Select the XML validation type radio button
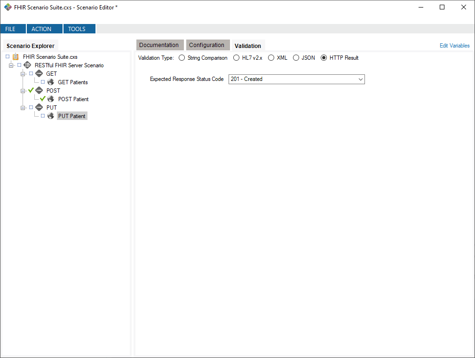475x358 pixels. click(271, 57)
